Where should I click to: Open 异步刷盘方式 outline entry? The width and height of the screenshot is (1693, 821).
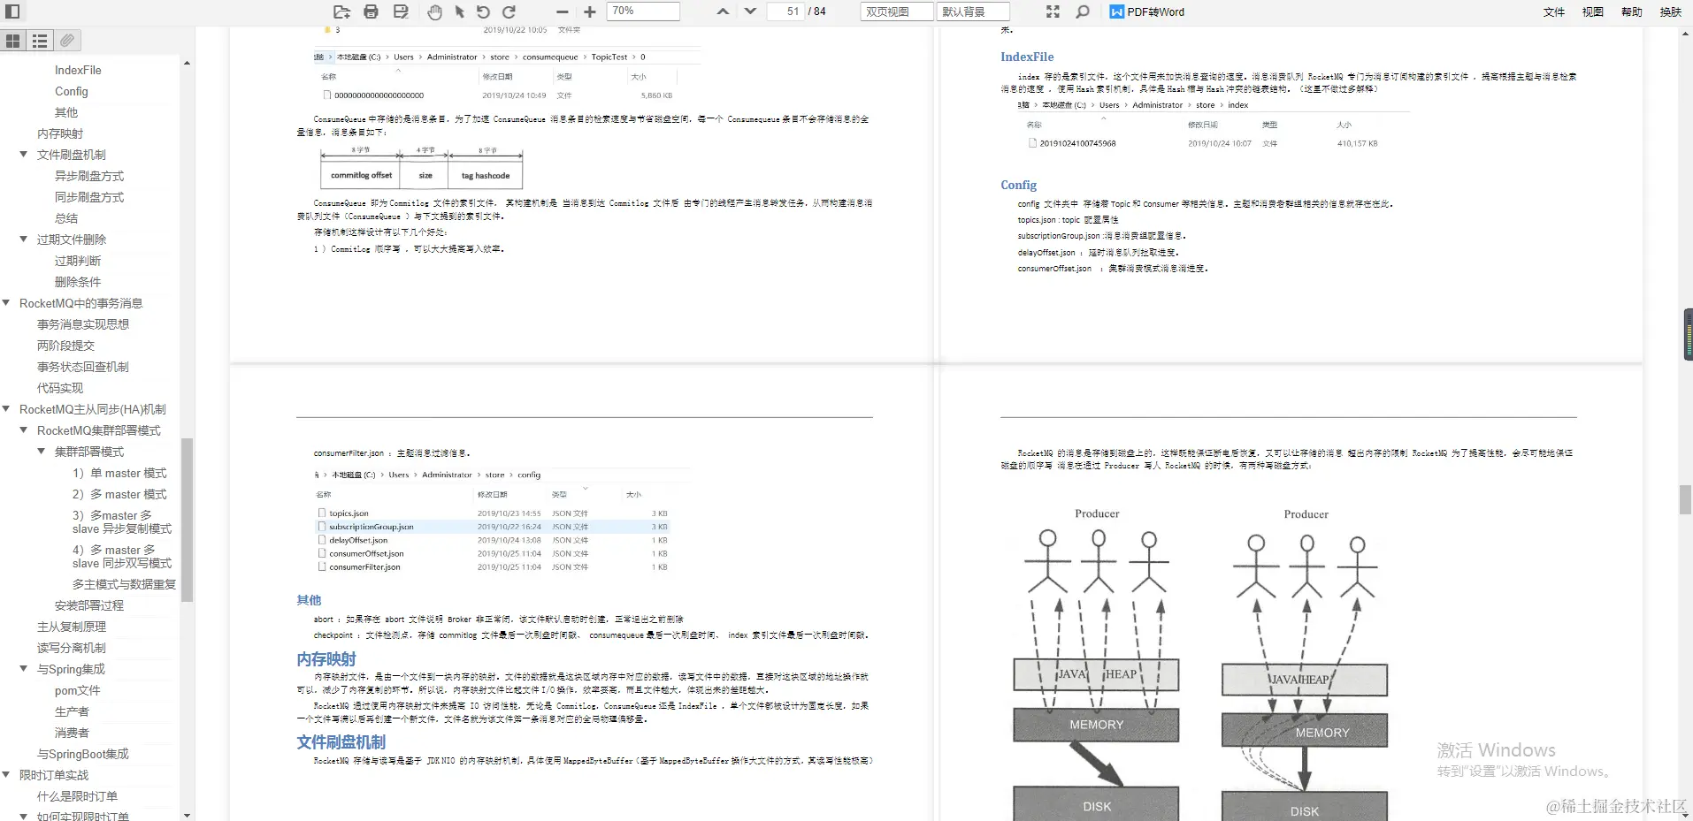89,176
